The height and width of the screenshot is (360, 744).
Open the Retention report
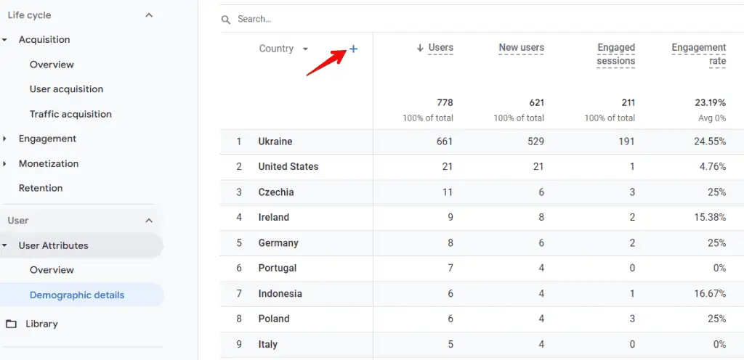point(41,188)
